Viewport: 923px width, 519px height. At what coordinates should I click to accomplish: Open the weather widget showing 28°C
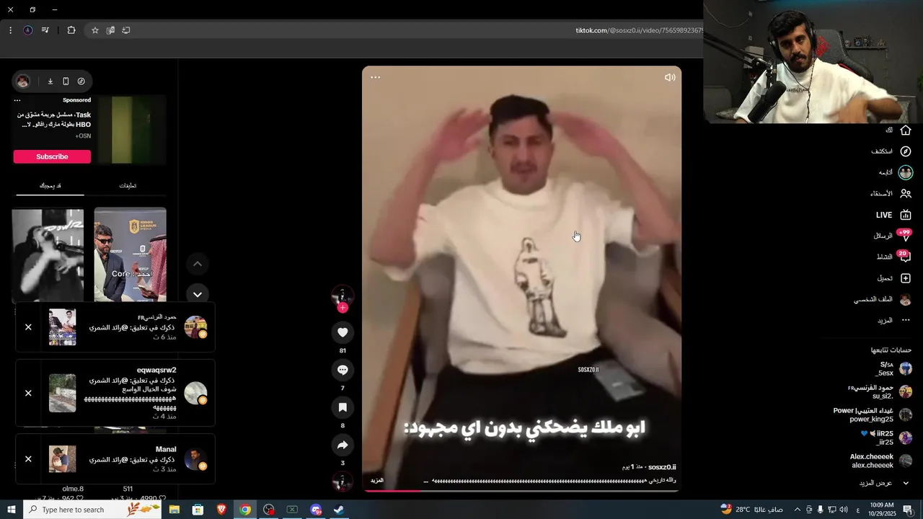tap(751, 510)
